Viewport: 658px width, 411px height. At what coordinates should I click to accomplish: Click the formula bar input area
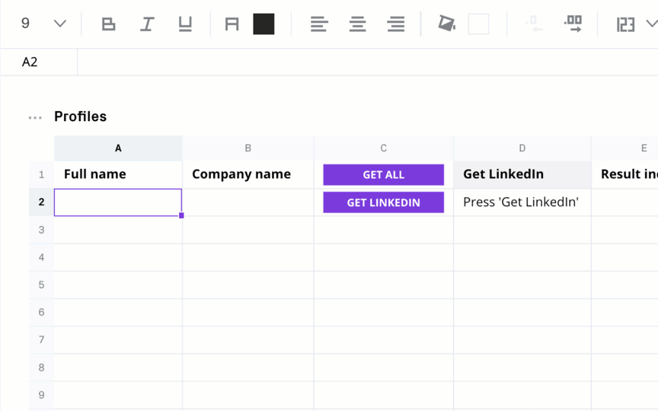368,62
